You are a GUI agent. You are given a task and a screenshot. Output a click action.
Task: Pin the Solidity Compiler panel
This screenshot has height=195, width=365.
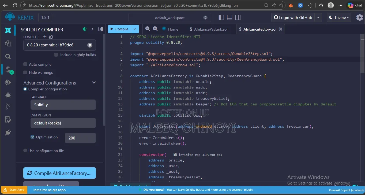coord(101,29)
